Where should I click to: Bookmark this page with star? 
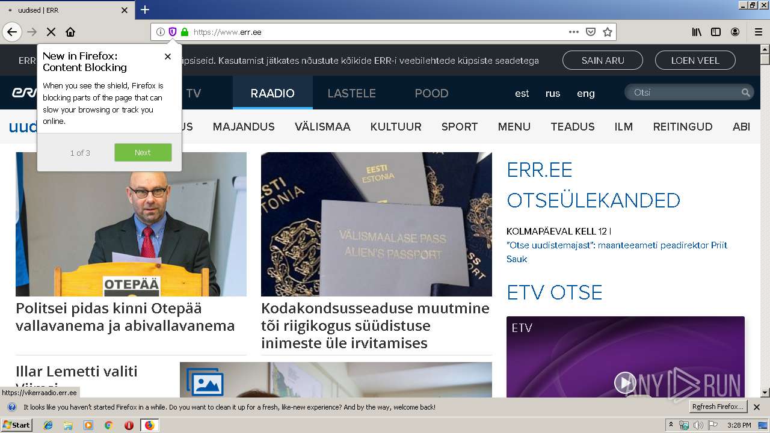608,32
